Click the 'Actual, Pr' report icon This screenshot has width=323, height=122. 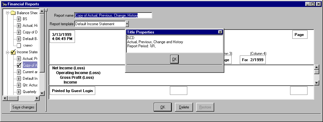click(x=19, y=59)
